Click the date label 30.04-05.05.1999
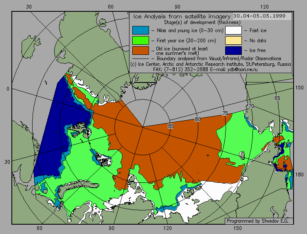 click(x=259, y=16)
